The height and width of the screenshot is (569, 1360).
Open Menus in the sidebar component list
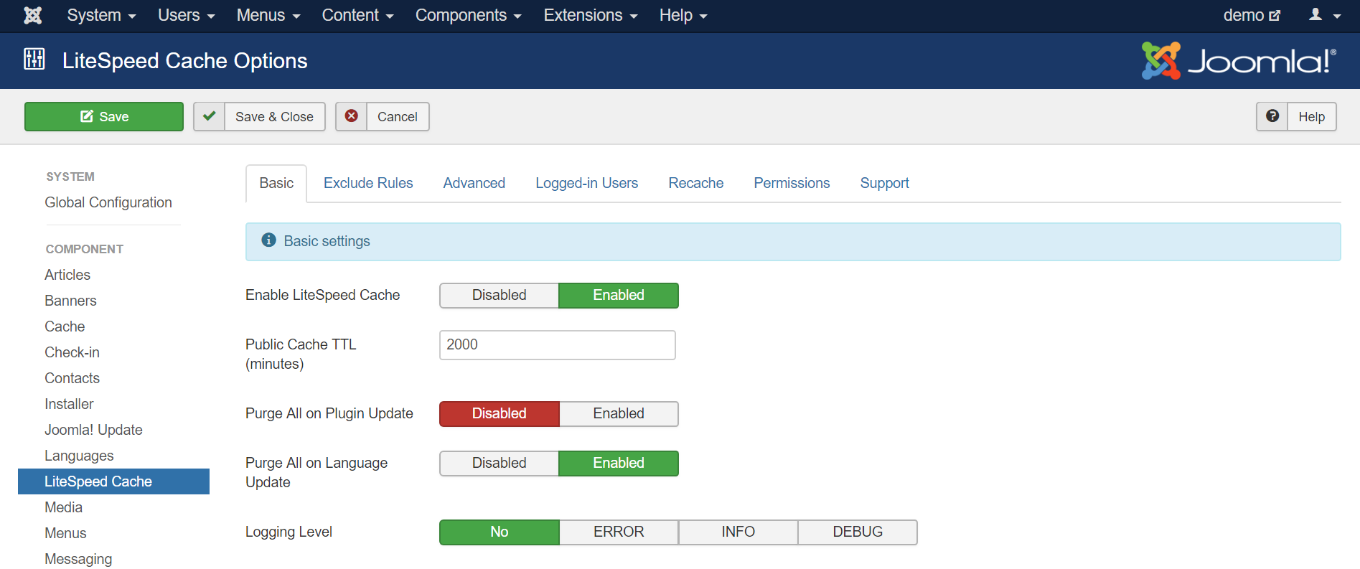coord(65,533)
